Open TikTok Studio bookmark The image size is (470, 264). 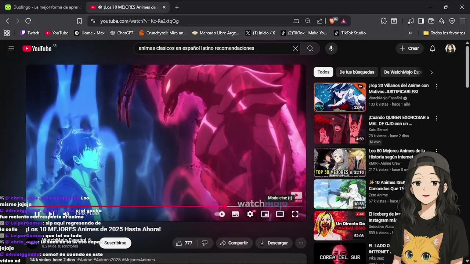[350, 33]
